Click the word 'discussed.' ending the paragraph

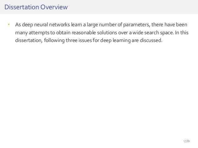click(151, 40)
